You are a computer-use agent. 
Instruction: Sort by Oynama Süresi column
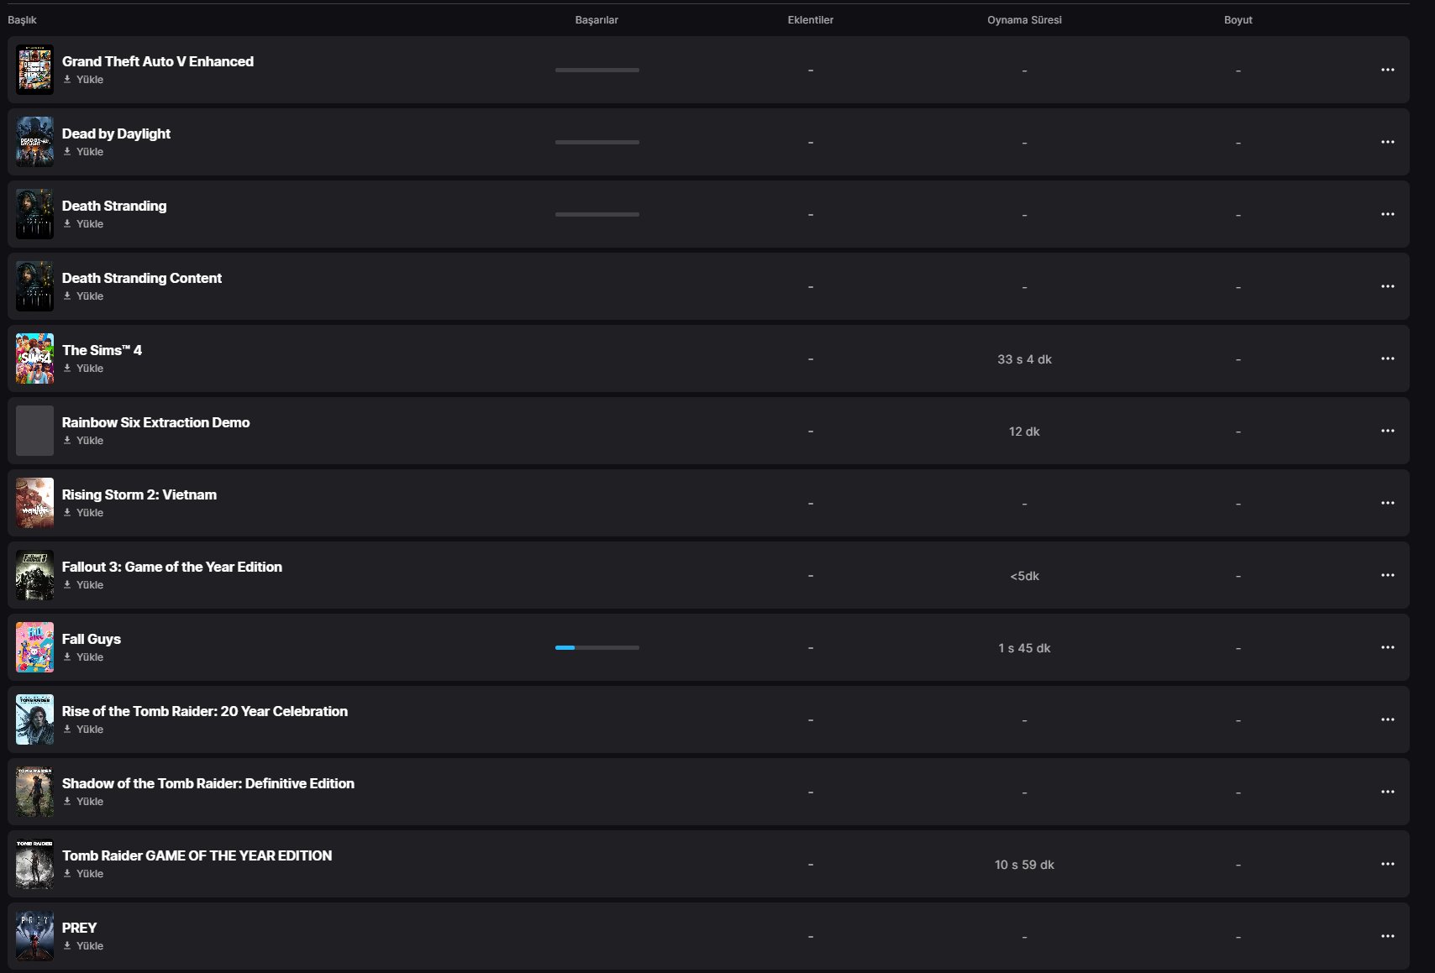[1024, 20]
